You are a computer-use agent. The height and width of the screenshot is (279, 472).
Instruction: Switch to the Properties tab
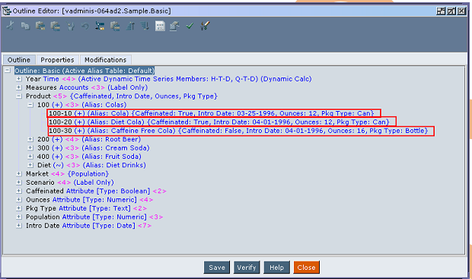pos(57,60)
